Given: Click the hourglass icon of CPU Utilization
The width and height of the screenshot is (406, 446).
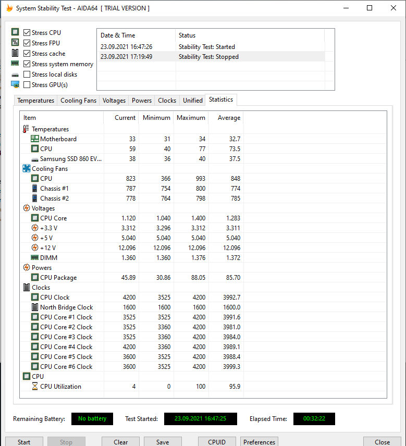Looking at the screenshot, I should coord(35,386).
